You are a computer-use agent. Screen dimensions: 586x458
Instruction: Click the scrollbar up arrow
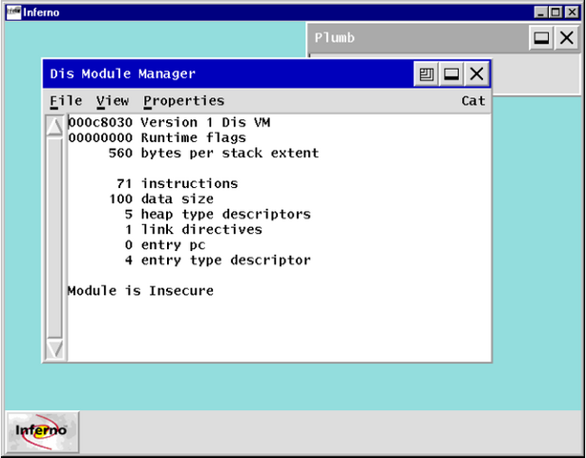pos(54,126)
